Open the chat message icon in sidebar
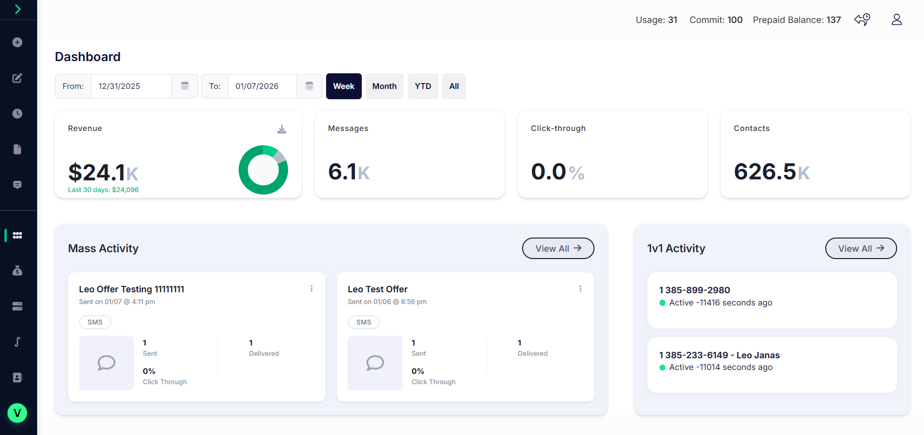 coord(18,185)
